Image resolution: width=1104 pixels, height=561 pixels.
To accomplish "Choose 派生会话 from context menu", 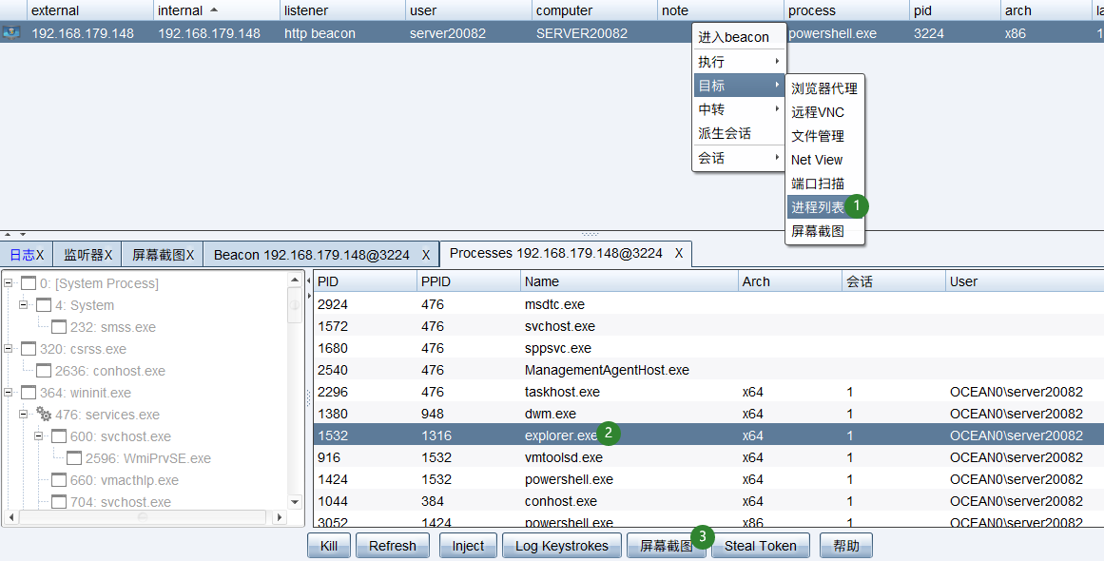I will [739, 133].
